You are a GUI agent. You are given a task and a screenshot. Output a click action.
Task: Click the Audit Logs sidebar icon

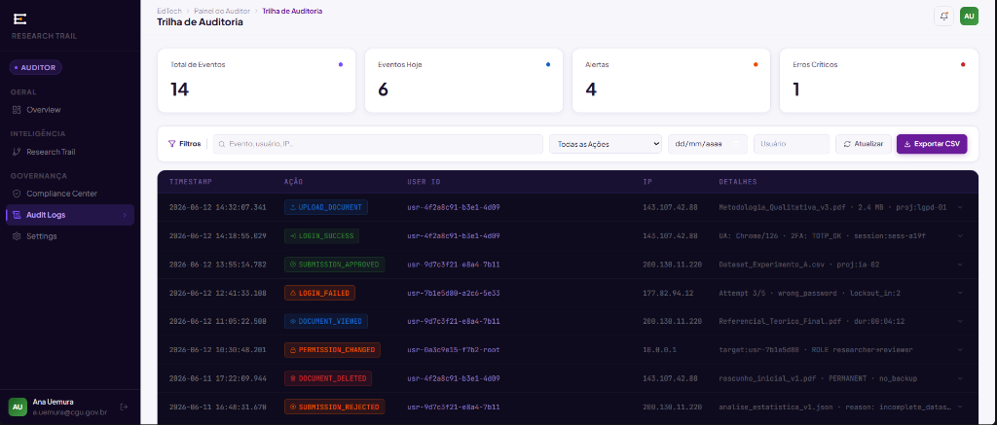[18, 215]
